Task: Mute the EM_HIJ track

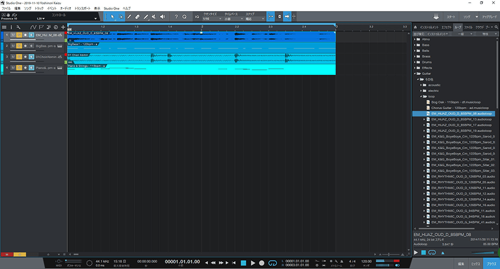Action: tap(12, 35)
